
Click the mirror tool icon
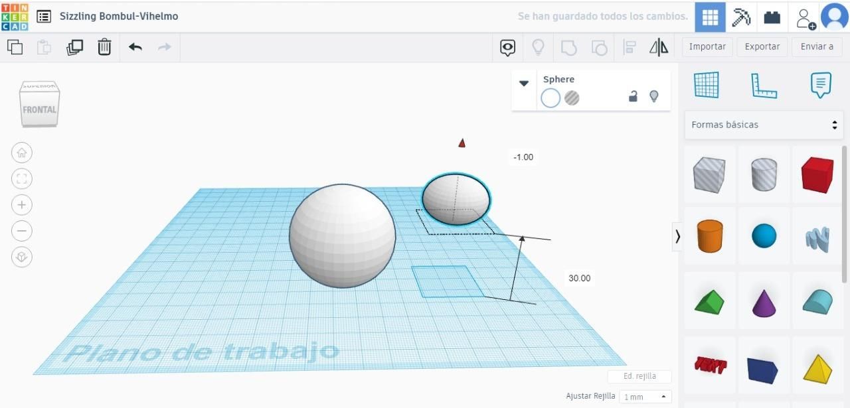[x=659, y=47]
